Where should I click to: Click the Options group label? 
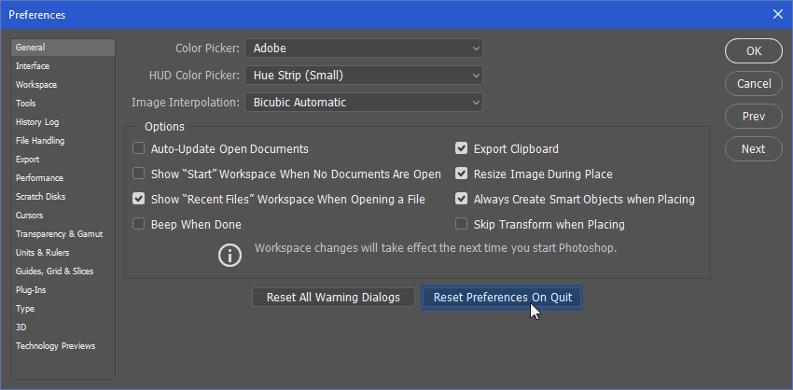pos(165,127)
